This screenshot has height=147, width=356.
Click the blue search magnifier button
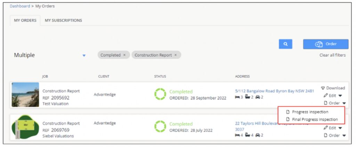(285, 44)
